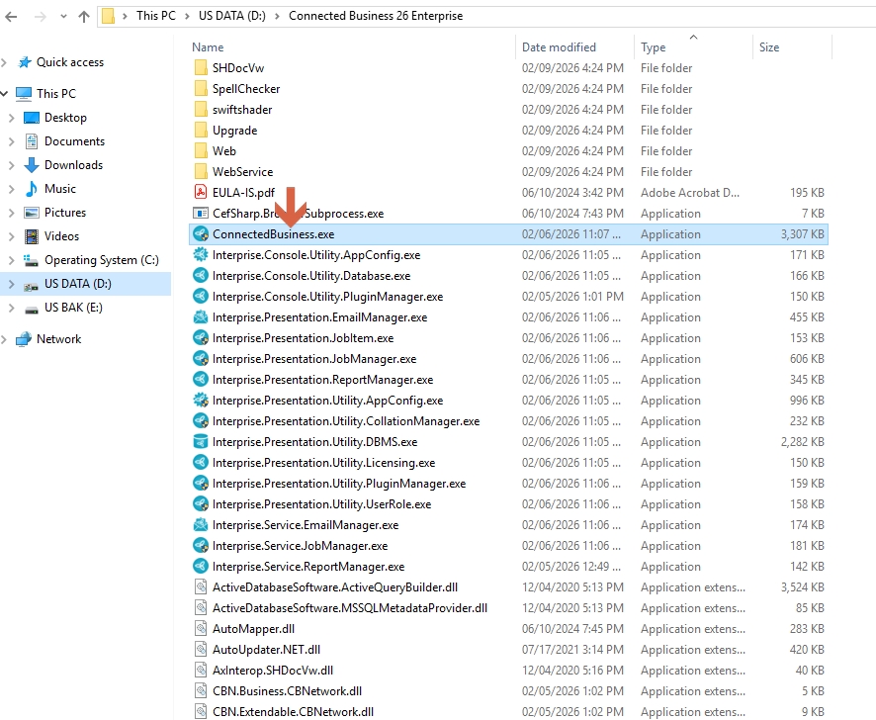876x720 pixels.
Task: Click the ConnectedBusiness.exe application icon
Action: click(201, 234)
